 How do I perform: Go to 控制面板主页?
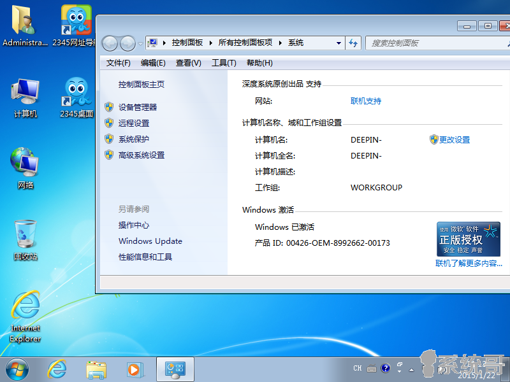tap(142, 85)
